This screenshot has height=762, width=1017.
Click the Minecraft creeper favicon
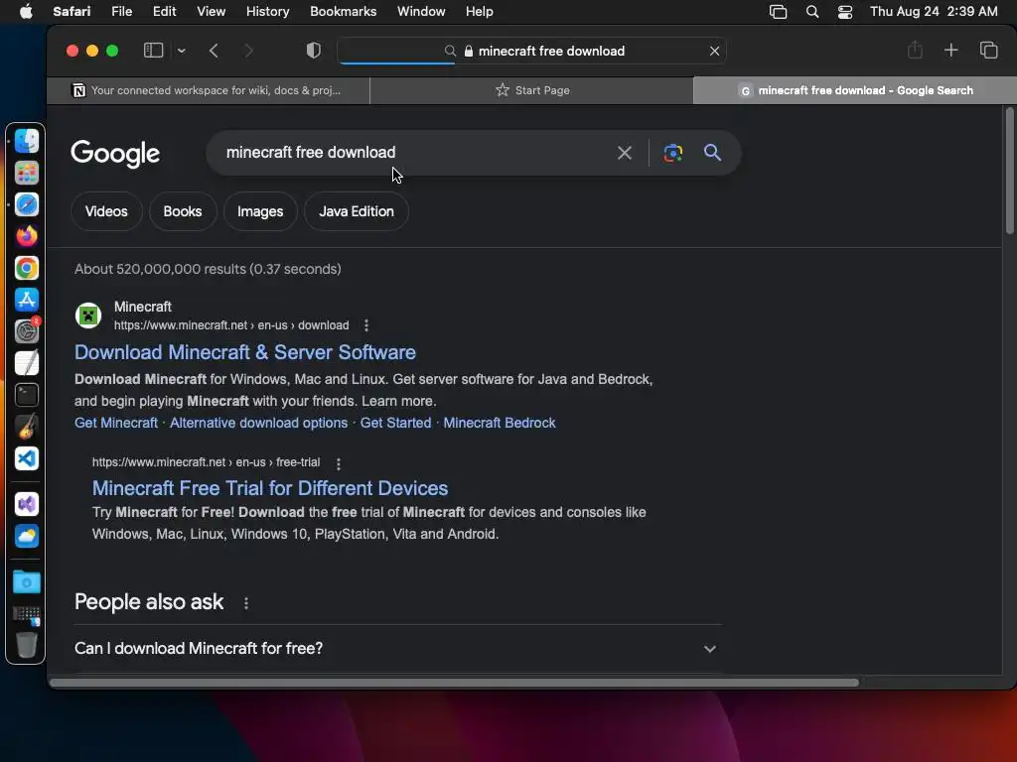88,316
